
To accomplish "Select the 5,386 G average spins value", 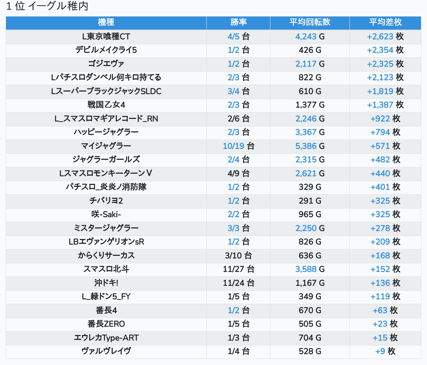I will [x=310, y=146].
